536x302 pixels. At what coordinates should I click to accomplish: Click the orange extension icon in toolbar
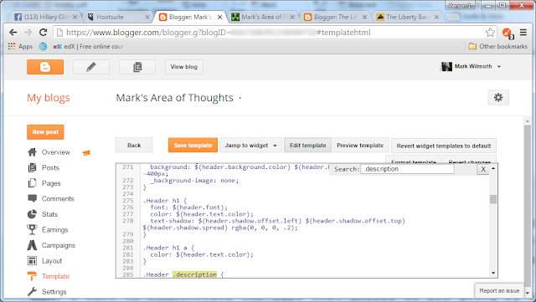(x=508, y=33)
